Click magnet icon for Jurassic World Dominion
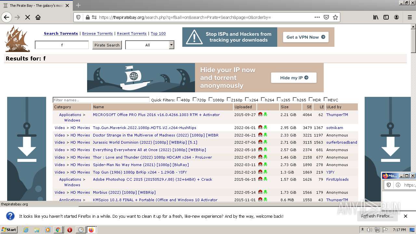The image size is (416, 234). pyautogui.click(x=260, y=142)
